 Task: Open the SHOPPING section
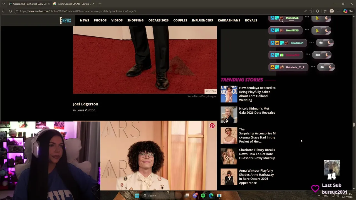point(135,20)
